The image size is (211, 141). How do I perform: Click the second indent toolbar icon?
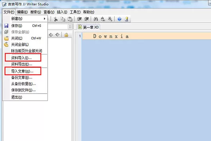(x=86, y=19)
